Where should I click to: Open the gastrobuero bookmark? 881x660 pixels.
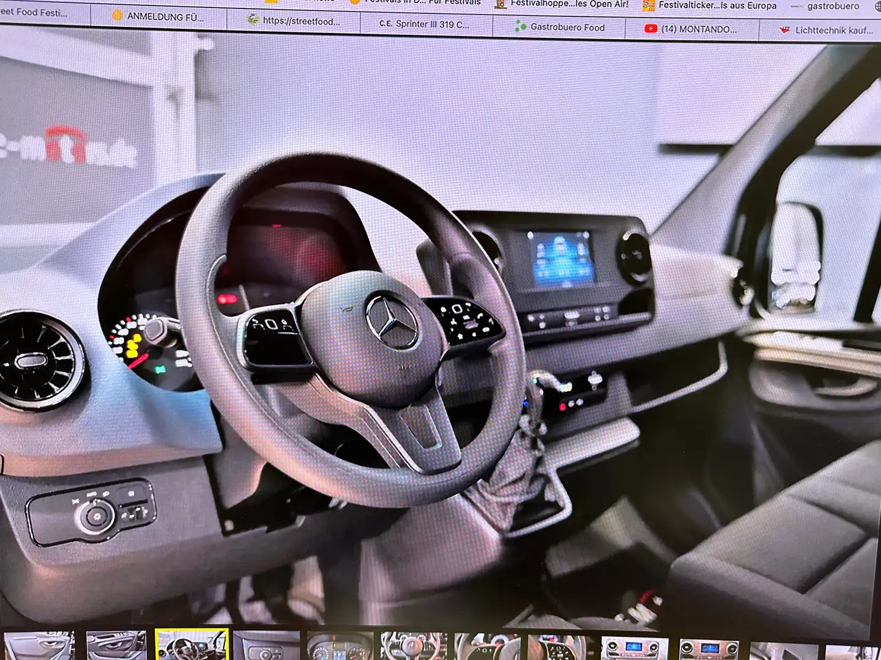coord(832,6)
